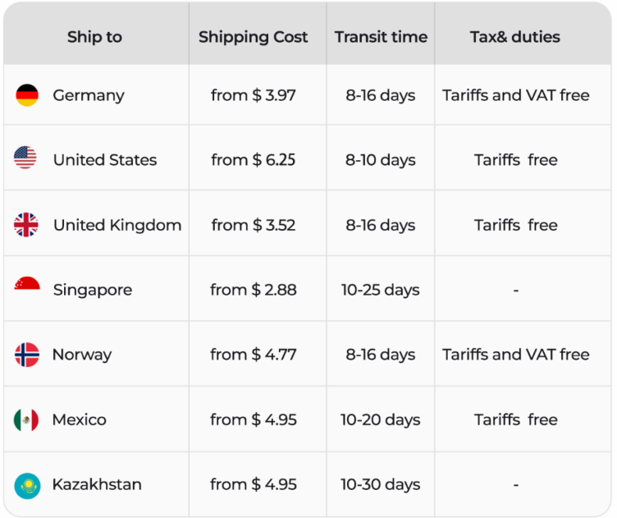617x518 pixels.
Task: Select the United Kingdom country name
Action: click(x=117, y=225)
